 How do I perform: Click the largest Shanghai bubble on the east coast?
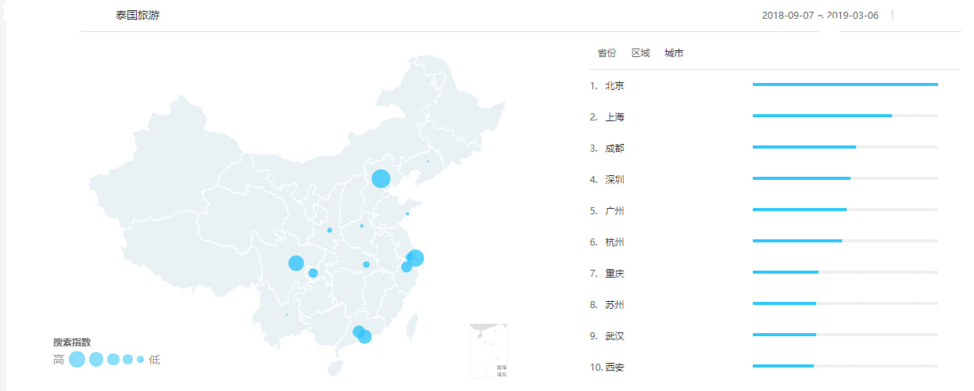pyautogui.click(x=416, y=257)
